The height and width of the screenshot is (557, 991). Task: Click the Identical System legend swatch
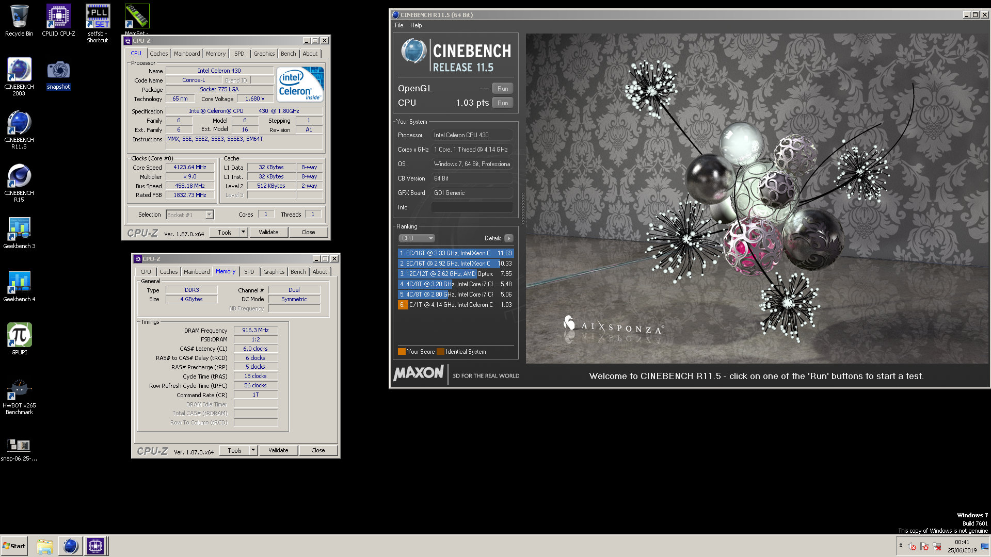(x=440, y=352)
